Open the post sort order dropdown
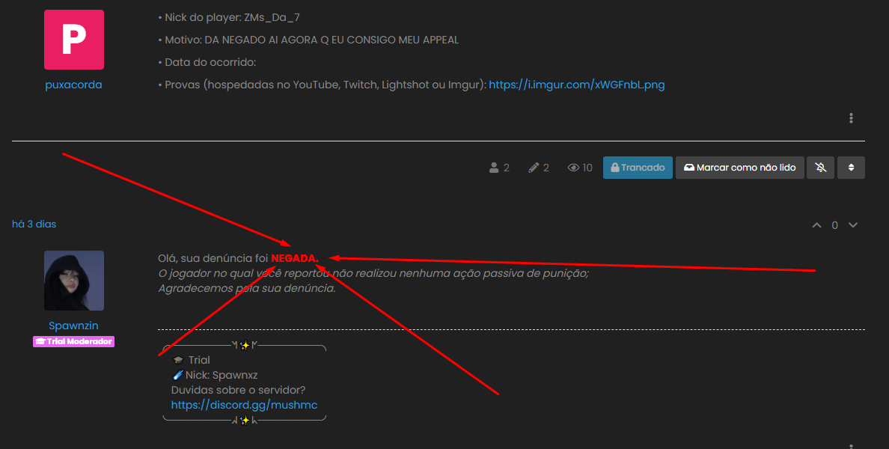 pyautogui.click(x=851, y=167)
